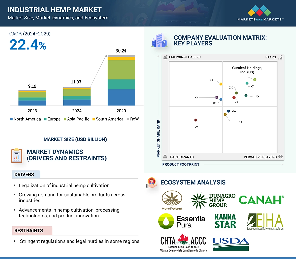The height and width of the screenshot is (259, 296).
Task: Select the RESTRAINTS section label
Action: tap(29, 231)
